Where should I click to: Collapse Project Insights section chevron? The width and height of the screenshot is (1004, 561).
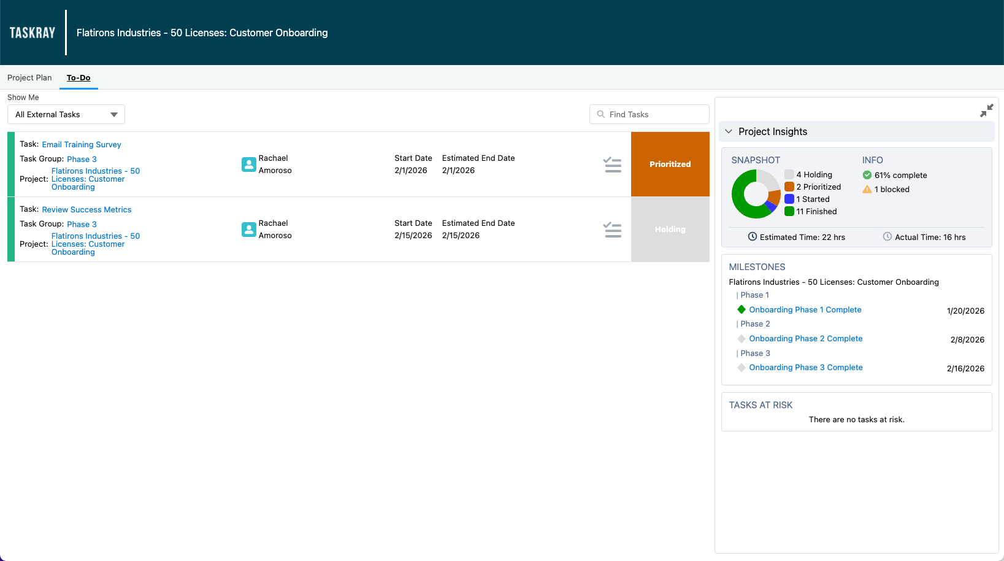click(x=729, y=131)
